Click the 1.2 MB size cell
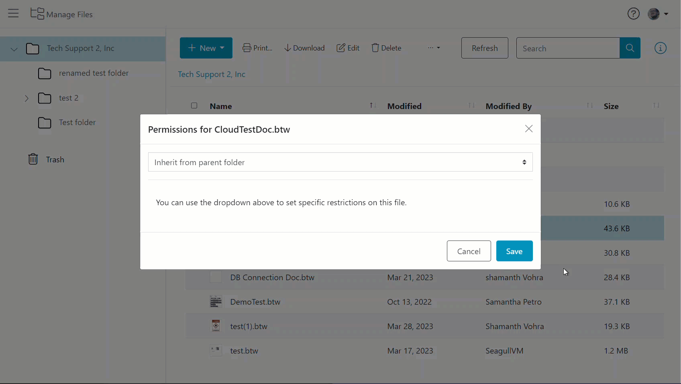 pos(616,351)
